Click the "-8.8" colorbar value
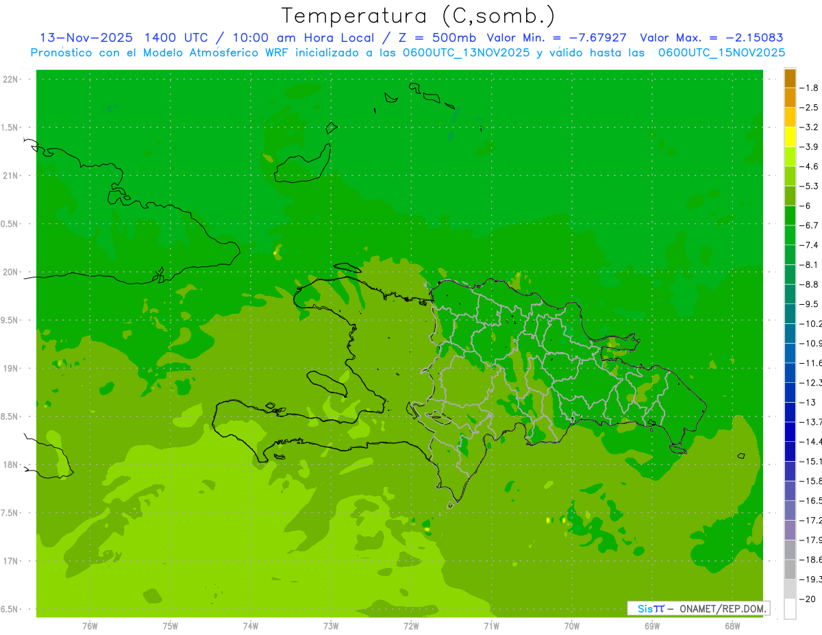The height and width of the screenshot is (635, 822). [x=809, y=284]
